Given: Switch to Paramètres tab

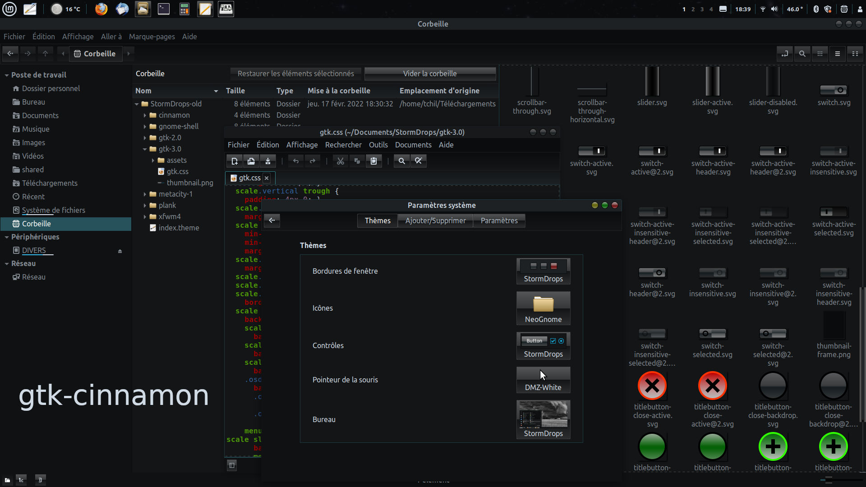Looking at the screenshot, I should tap(499, 221).
